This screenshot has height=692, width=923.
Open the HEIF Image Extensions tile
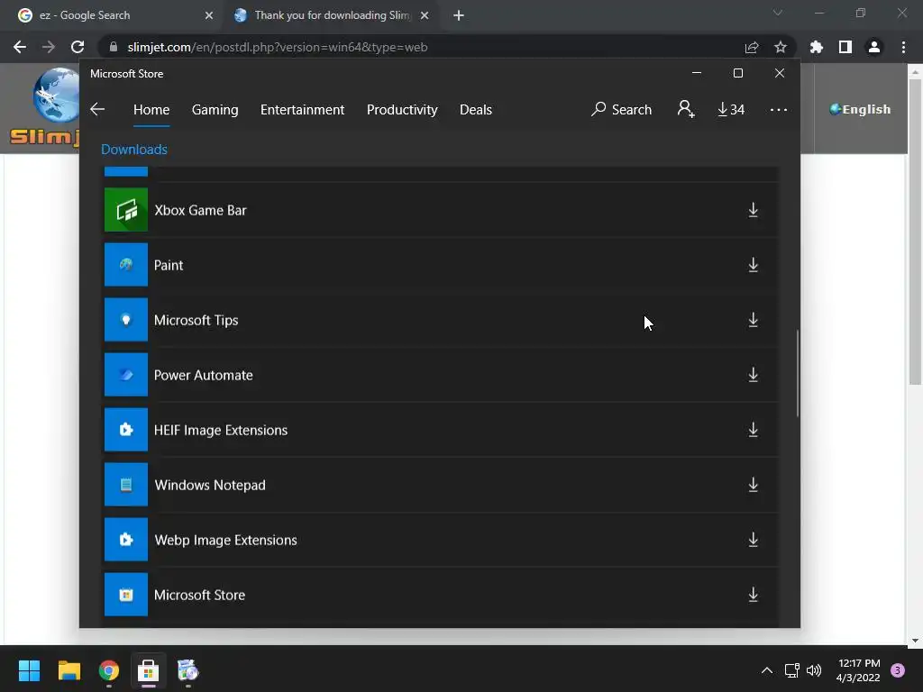pyautogui.click(x=126, y=430)
